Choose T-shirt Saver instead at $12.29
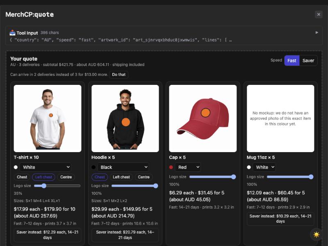This screenshot has width=328, height=246. pos(48,235)
